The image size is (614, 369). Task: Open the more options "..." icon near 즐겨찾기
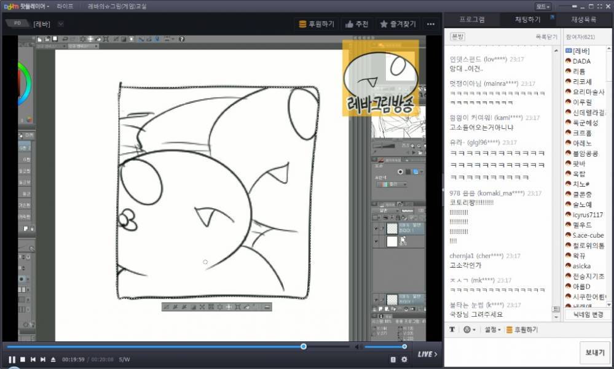430,23
